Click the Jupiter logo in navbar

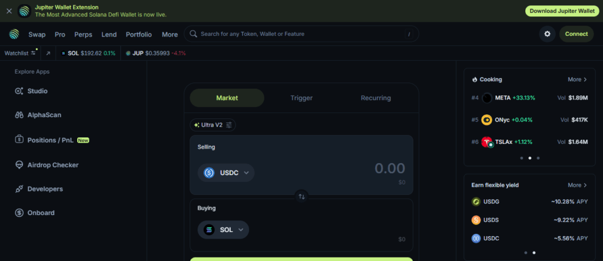tap(14, 34)
